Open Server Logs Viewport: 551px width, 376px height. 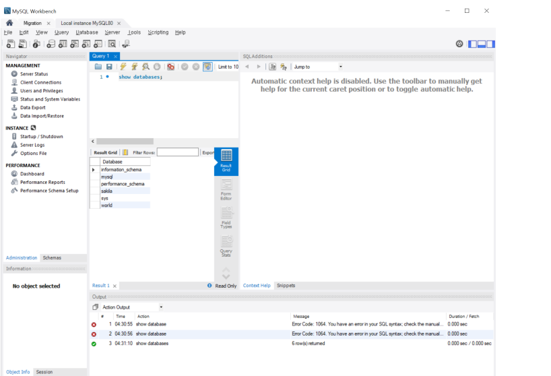pyautogui.click(x=32, y=145)
